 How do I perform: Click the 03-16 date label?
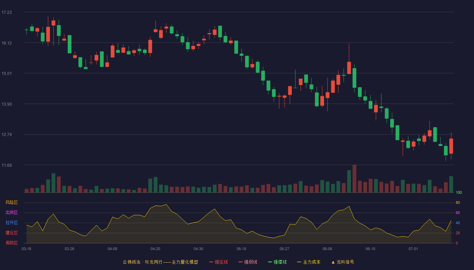point(26,249)
